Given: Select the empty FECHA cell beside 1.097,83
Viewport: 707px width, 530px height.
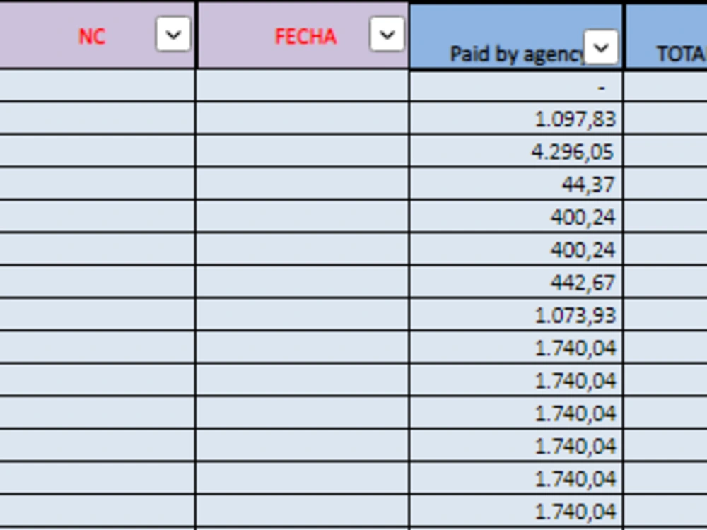Looking at the screenshot, I should point(303,119).
